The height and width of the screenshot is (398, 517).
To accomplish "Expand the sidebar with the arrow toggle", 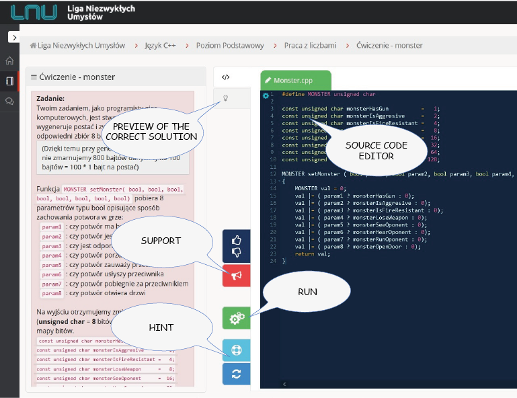I will coord(12,38).
